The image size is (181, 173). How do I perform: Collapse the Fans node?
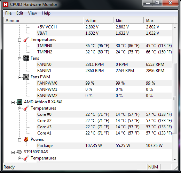(19, 59)
